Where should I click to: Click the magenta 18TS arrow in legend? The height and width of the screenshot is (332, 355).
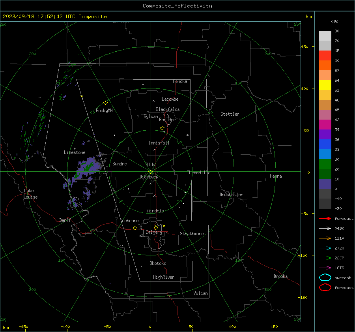point(325,268)
